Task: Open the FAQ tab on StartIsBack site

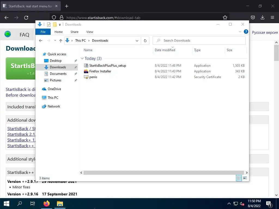Action: click(24, 35)
